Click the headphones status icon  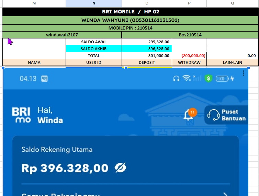pos(176,79)
